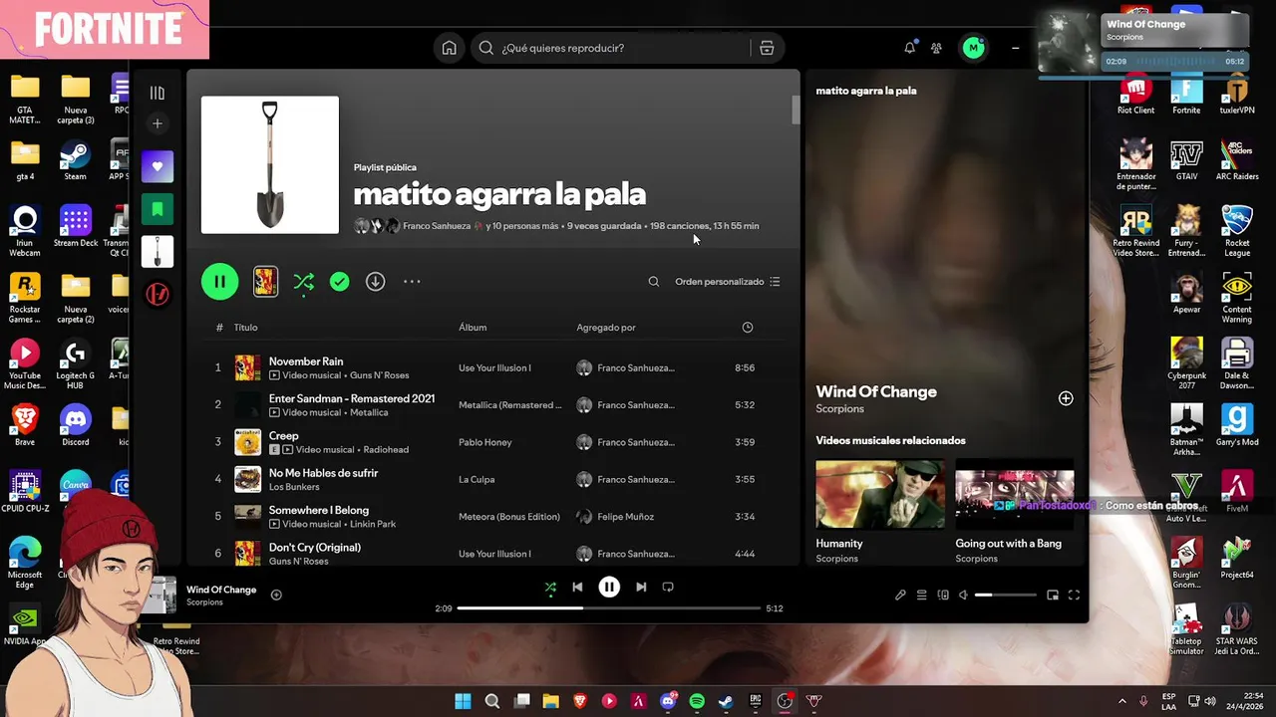The width and height of the screenshot is (1276, 717).
Task: Pause playlist with big green button
Action: [x=220, y=282]
